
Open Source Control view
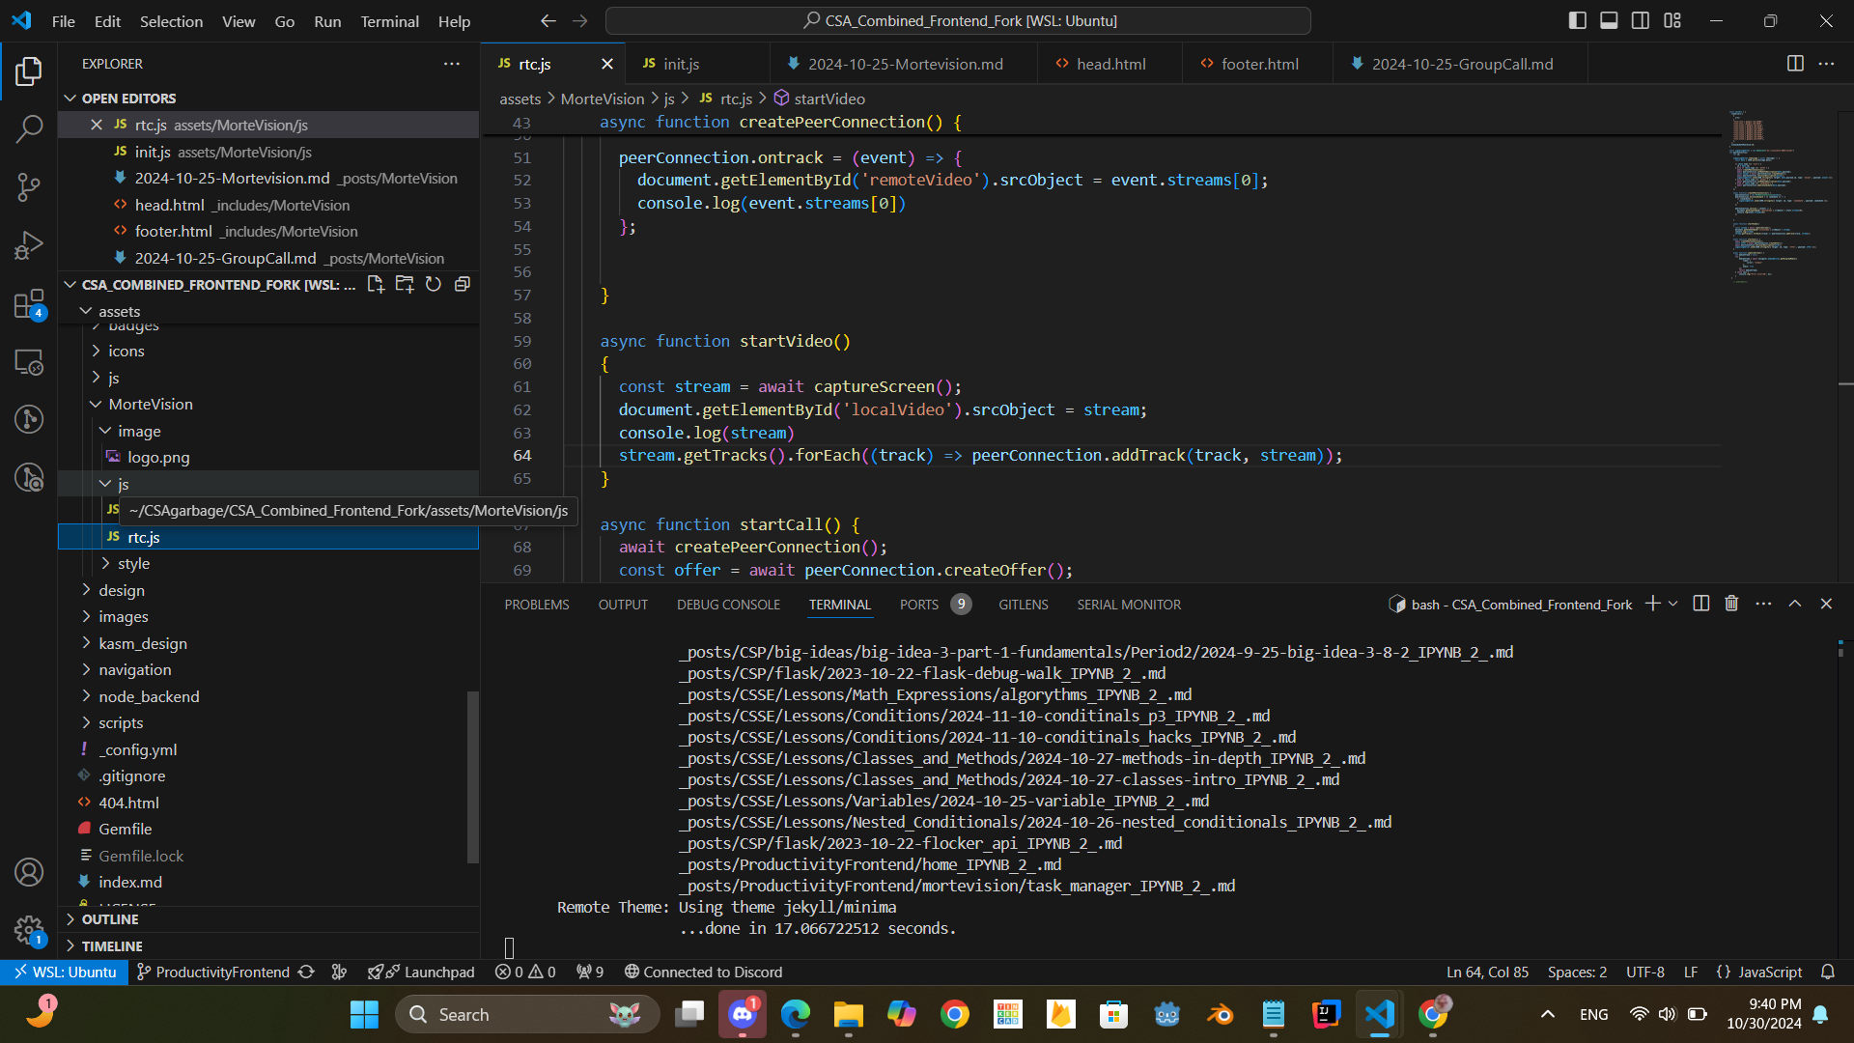29,186
